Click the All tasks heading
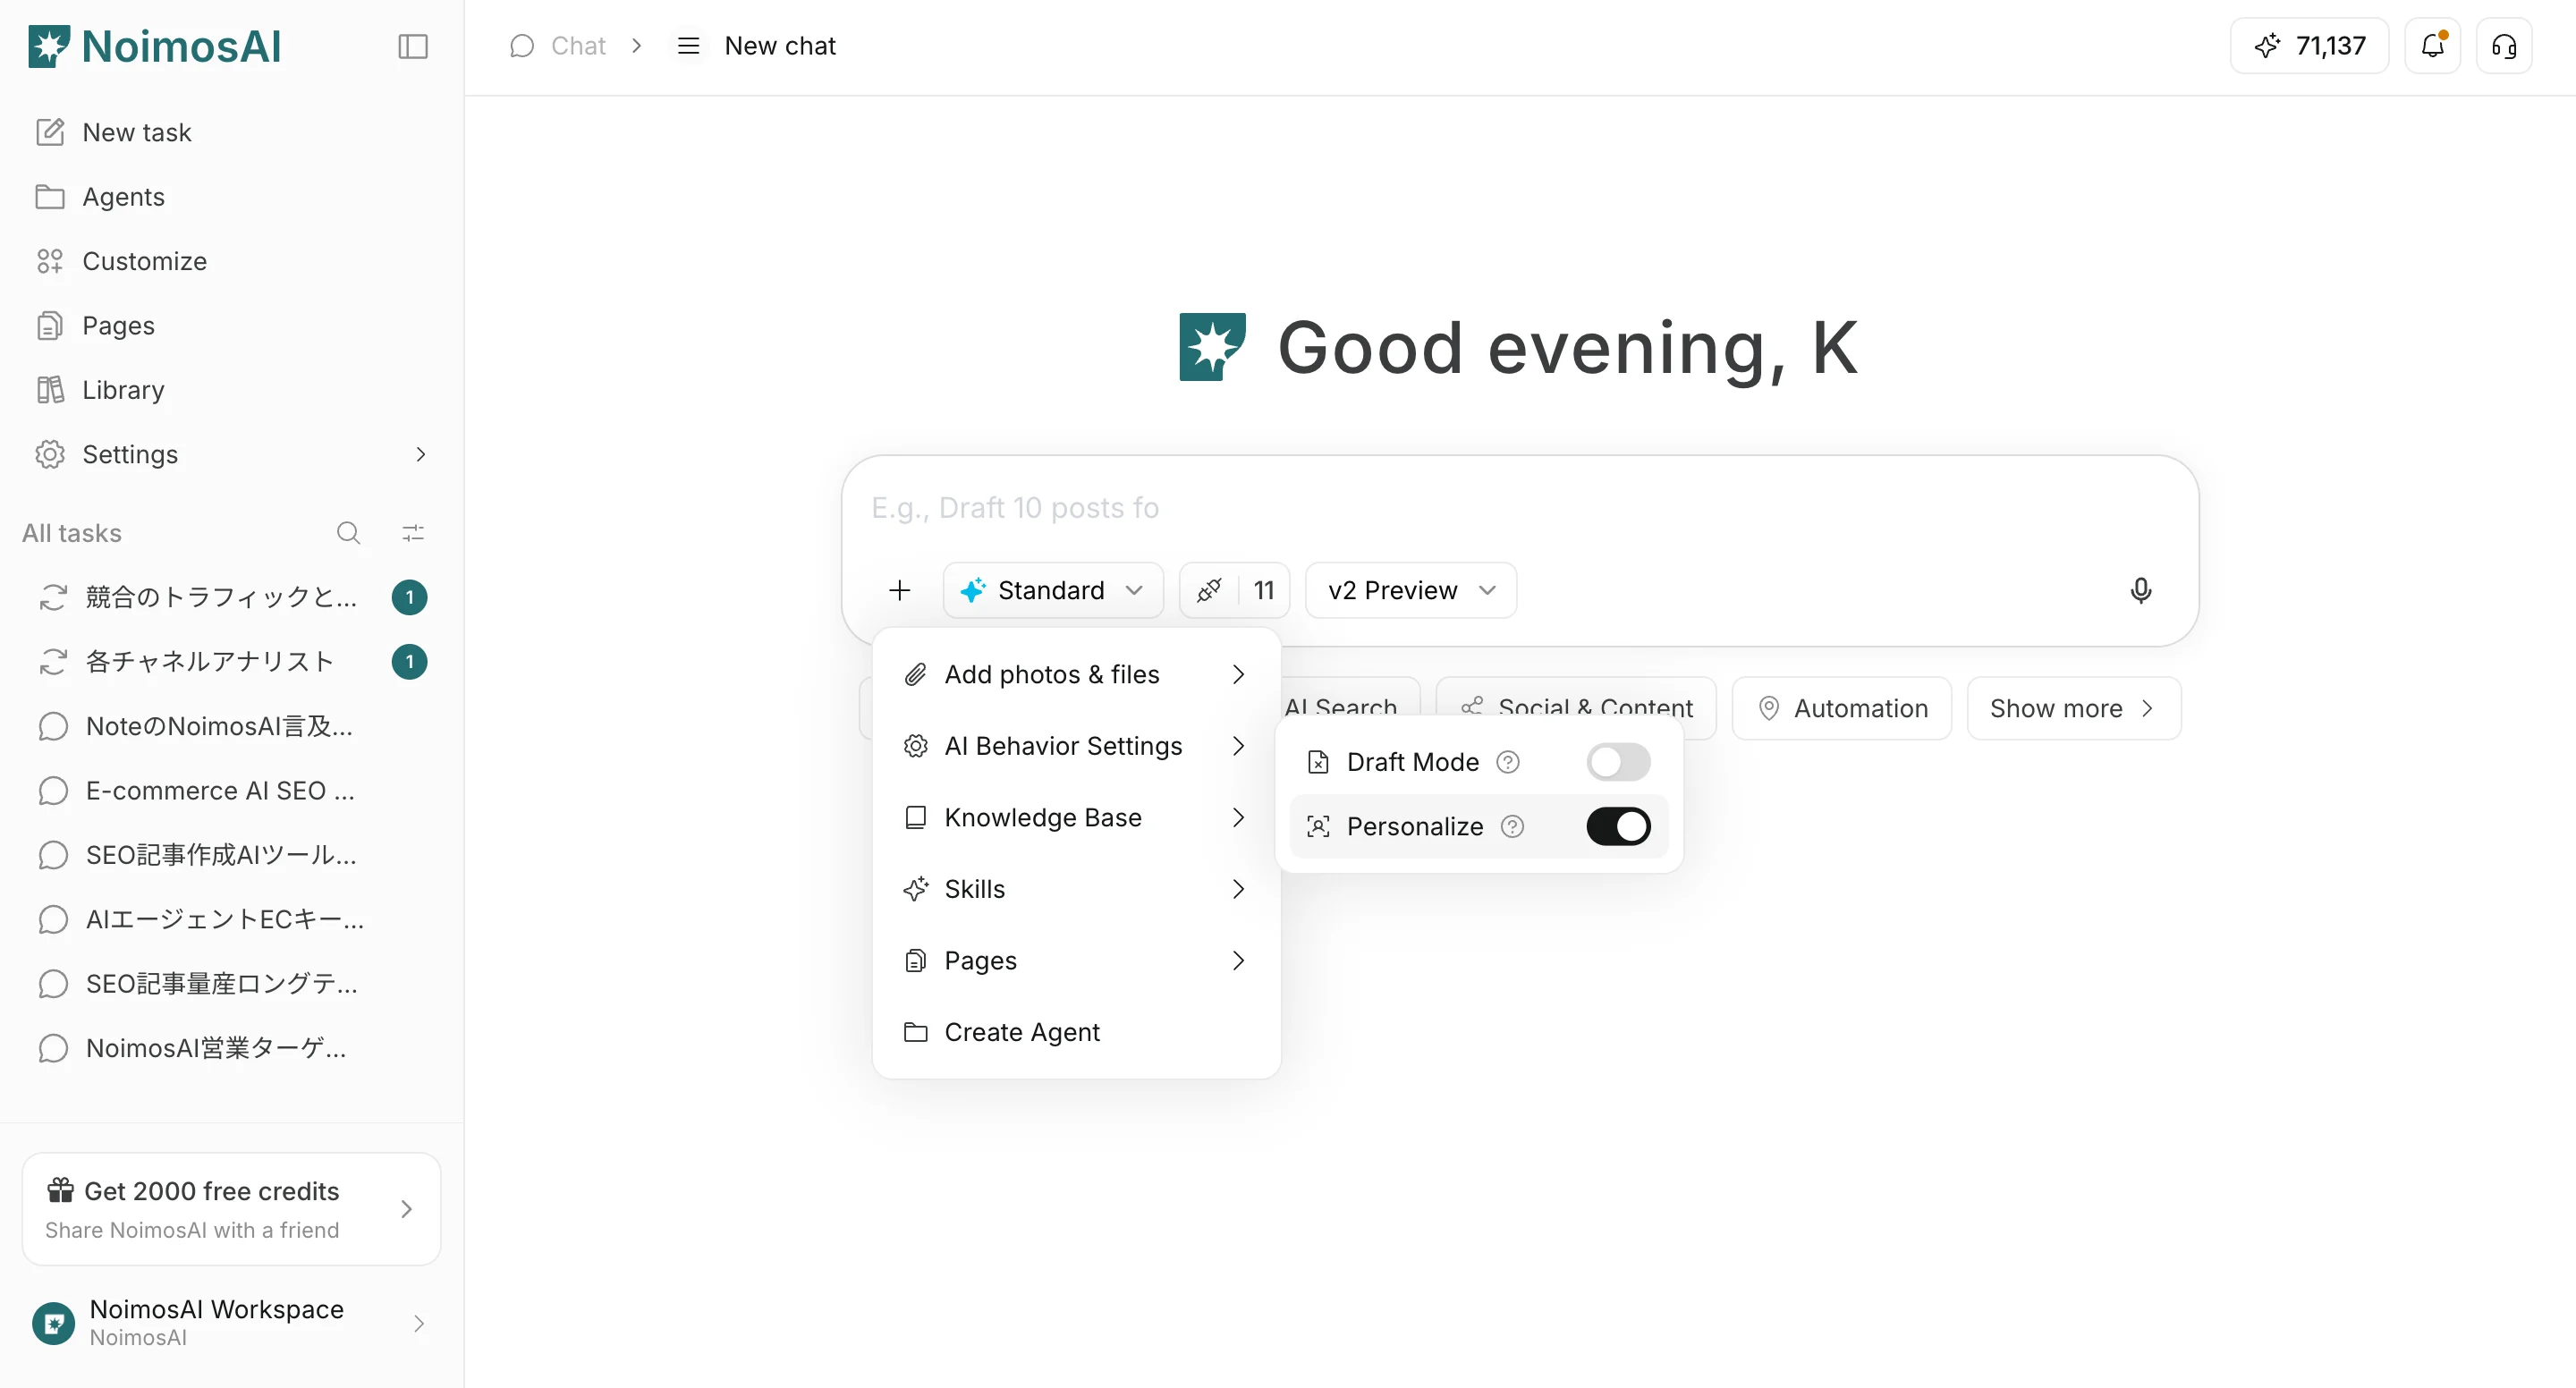2576x1388 pixels. coord(72,533)
